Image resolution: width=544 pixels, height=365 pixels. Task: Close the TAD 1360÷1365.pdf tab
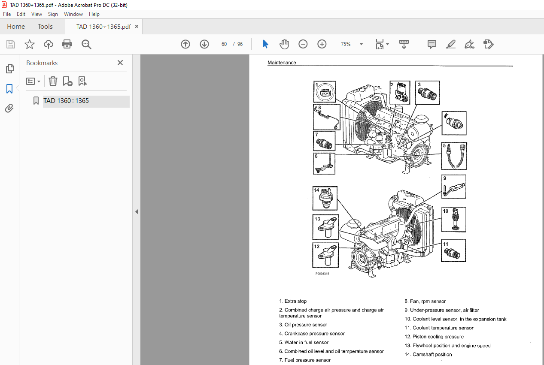(x=137, y=27)
